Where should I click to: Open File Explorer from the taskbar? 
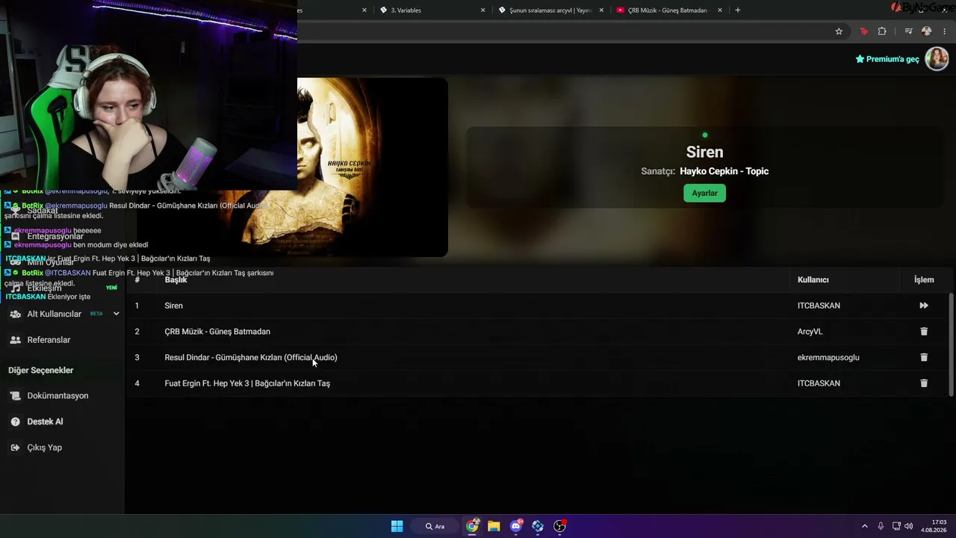coord(494,526)
